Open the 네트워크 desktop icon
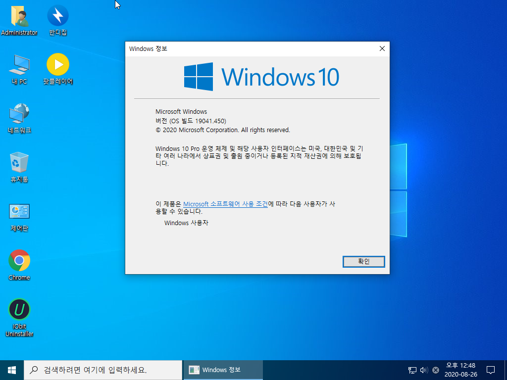The width and height of the screenshot is (507, 380). [x=19, y=114]
